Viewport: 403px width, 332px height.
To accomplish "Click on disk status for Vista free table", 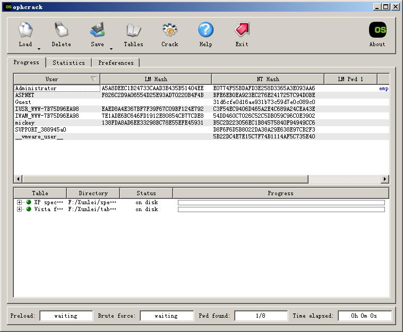I will (x=147, y=209).
